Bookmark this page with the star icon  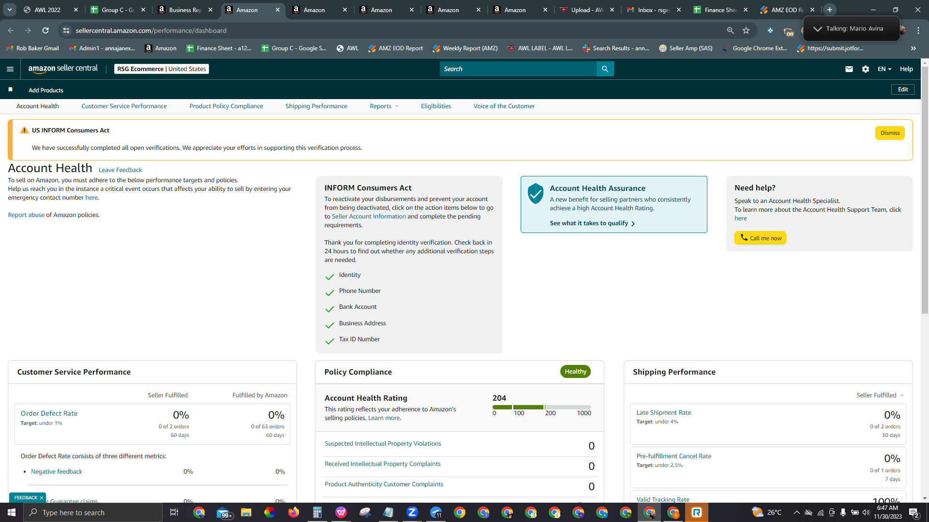pyautogui.click(x=746, y=30)
